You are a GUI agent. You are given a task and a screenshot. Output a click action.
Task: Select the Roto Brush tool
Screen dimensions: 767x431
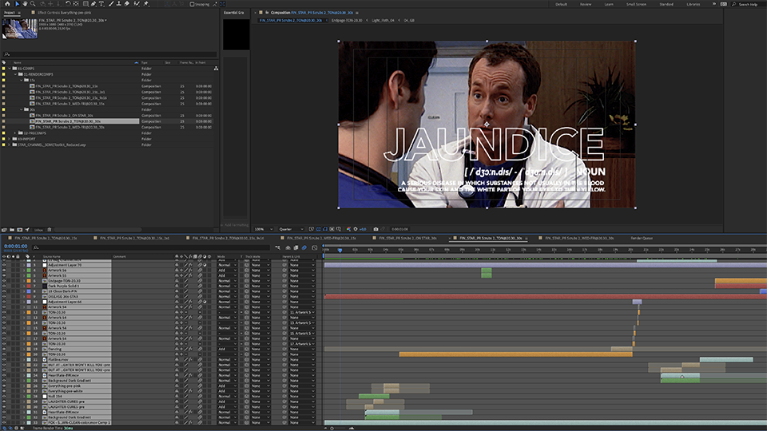pyautogui.click(x=137, y=3)
